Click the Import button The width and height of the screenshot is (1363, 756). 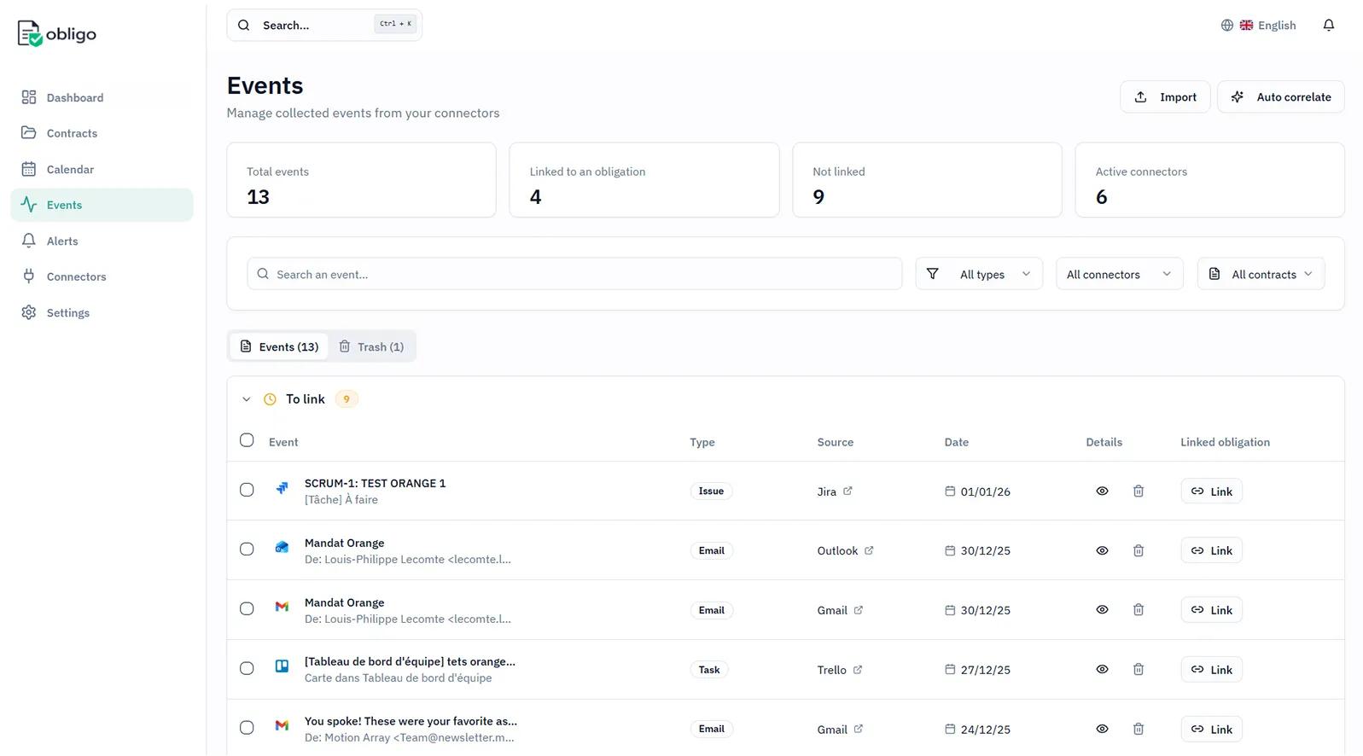[x=1165, y=97]
